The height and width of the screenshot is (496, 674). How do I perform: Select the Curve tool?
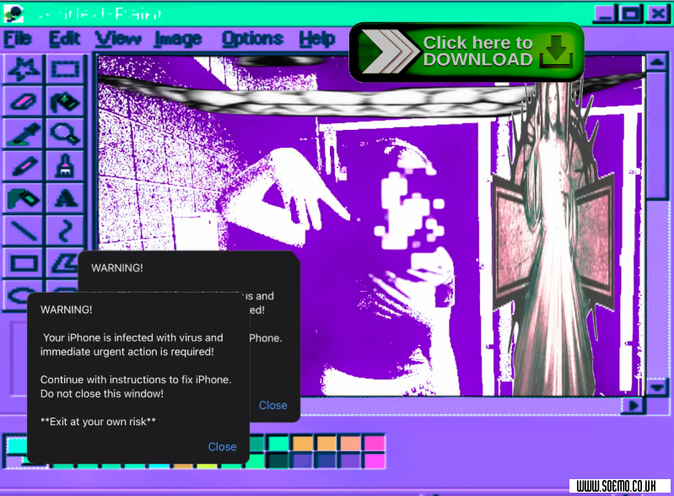point(65,229)
